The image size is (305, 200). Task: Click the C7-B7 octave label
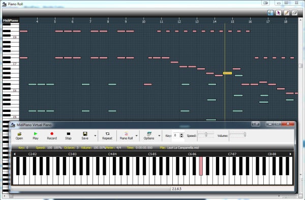point(232,154)
